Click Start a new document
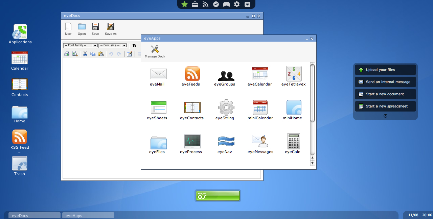This screenshot has height=219, width=433. [x=385, y=94]
